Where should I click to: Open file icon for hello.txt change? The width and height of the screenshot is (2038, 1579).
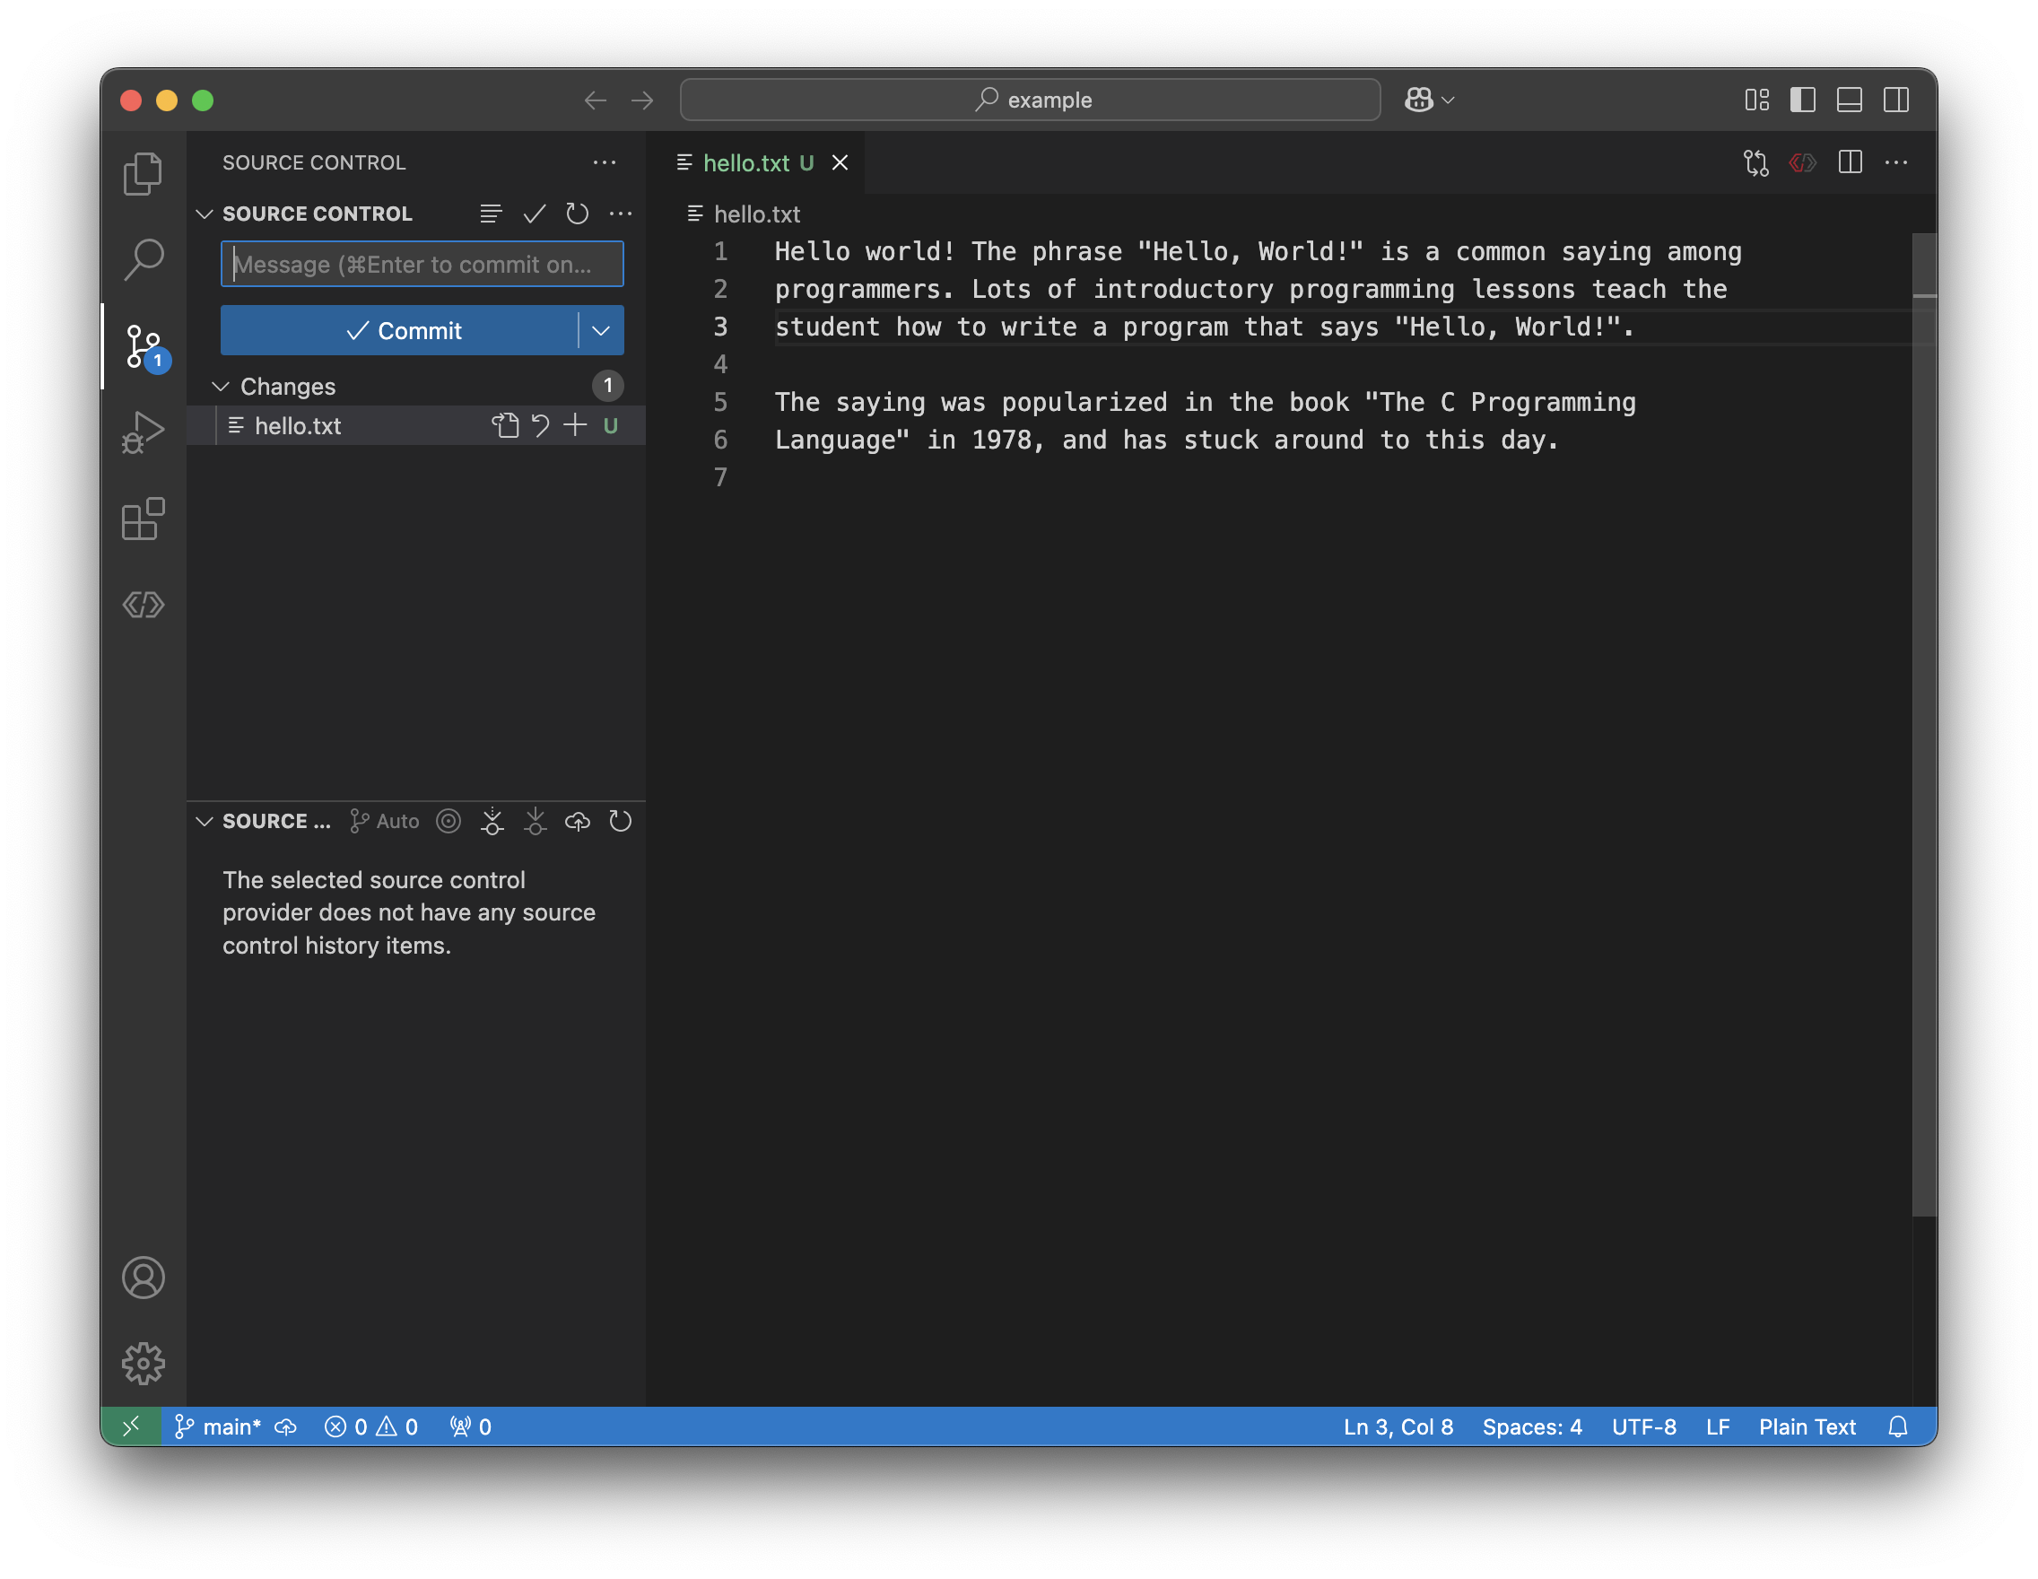coord(505,425)
